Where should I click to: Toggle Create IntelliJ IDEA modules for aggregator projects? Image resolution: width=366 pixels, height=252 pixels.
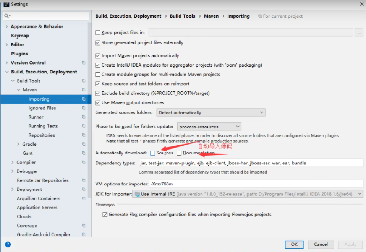click(98, 65)
